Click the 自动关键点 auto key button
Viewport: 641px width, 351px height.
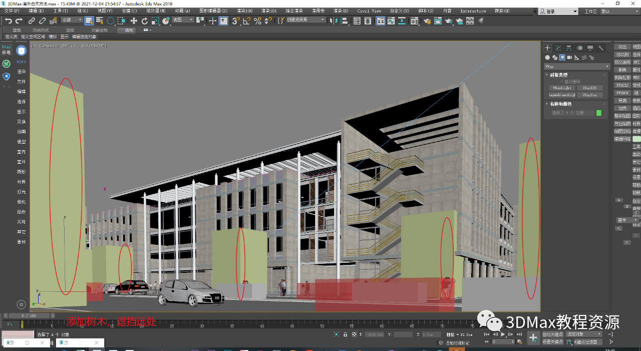click(x=553, y=334)
